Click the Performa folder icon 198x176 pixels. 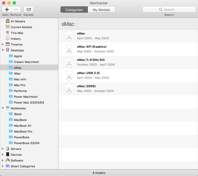tap(11, 90)
